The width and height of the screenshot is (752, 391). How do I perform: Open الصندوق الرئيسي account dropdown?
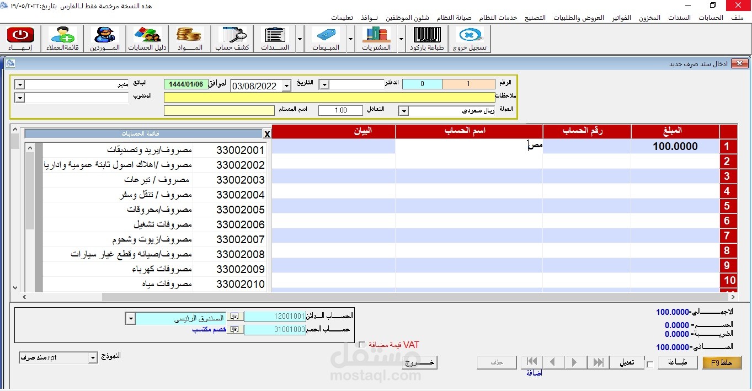[130, 319]
